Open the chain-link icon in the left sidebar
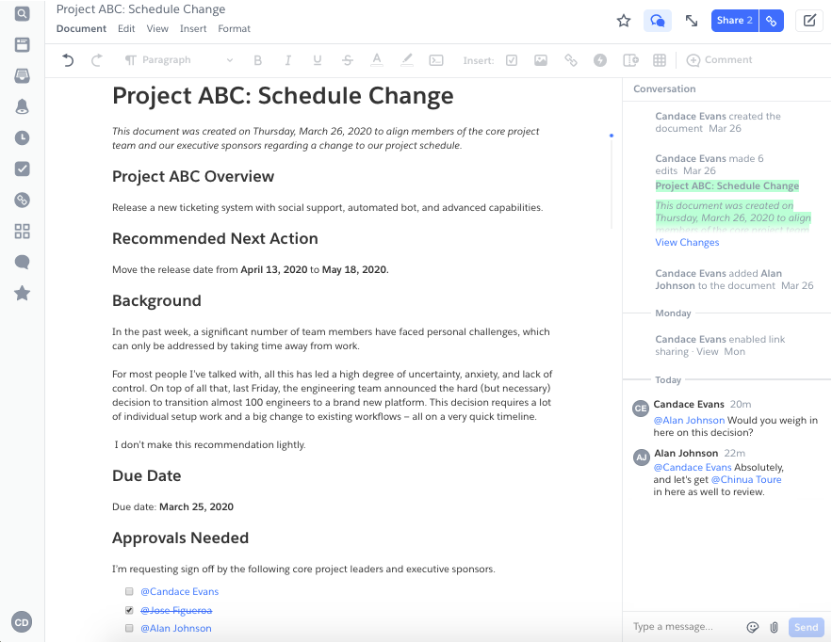 (x=22, y=200)
